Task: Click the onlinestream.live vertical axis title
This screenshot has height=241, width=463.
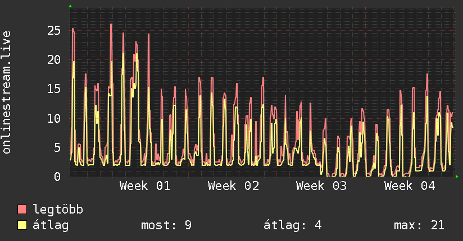Action: point(6,92)
